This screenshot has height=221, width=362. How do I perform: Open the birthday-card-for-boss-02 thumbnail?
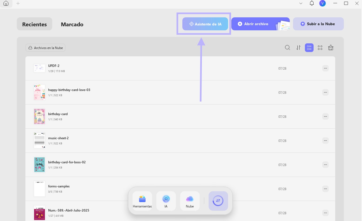pyautogui.click(x=40, y=165)
